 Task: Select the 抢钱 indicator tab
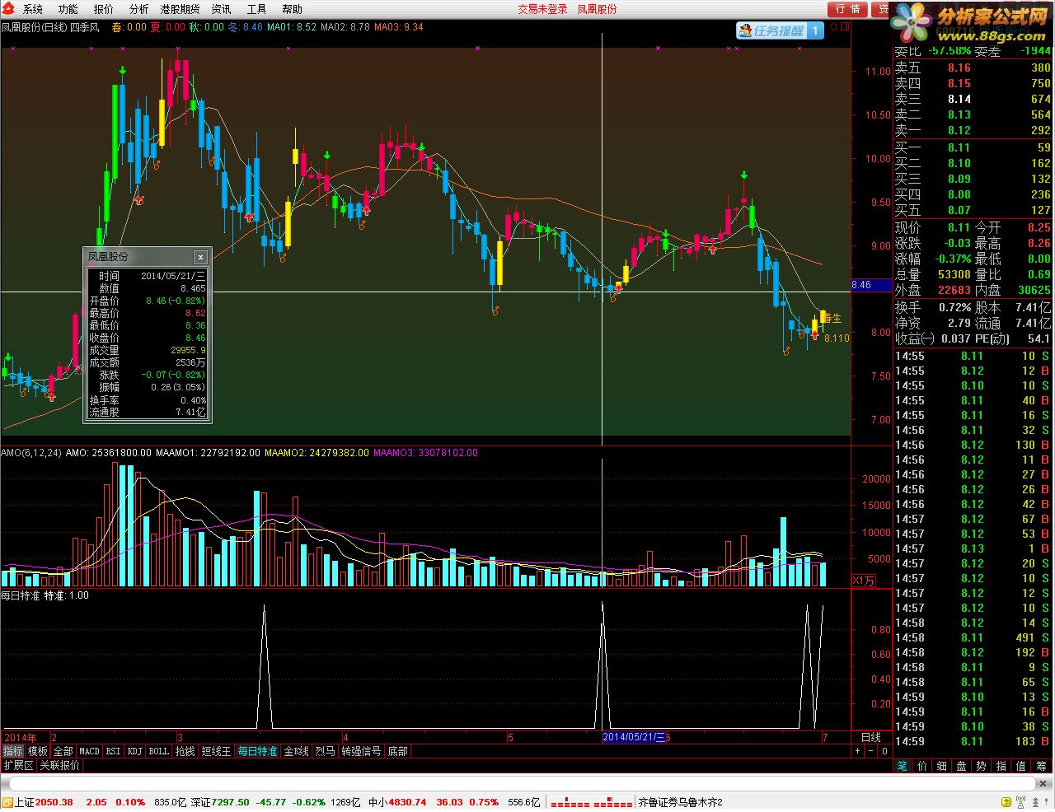[185, 751]
